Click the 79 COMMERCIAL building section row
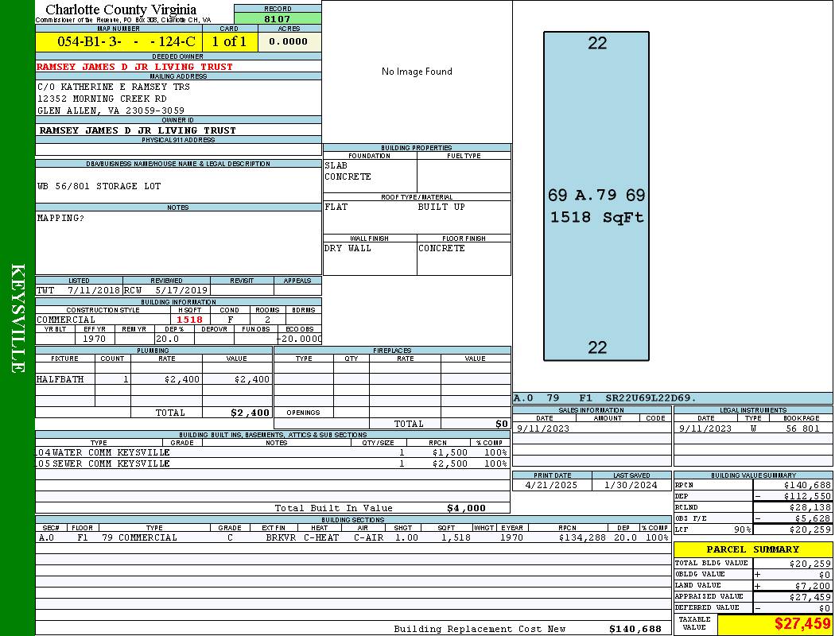The height and width of the screenshot is (636, 835). click(353, 537)
